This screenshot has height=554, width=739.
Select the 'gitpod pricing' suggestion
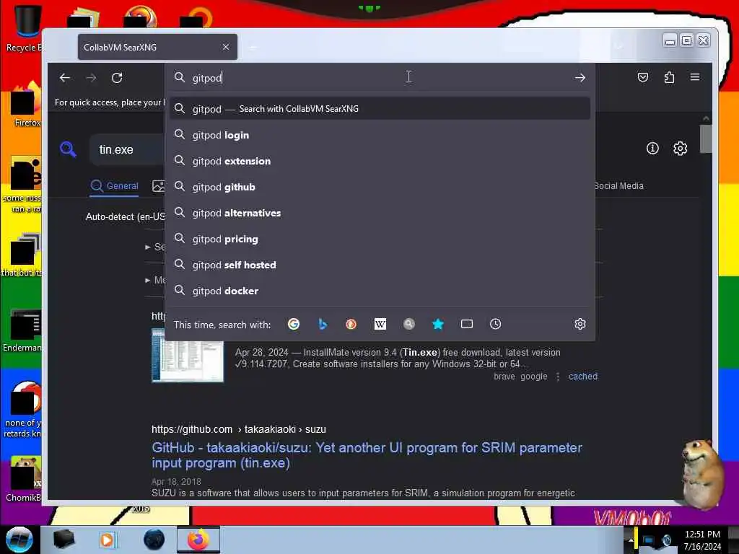(380, 239)
